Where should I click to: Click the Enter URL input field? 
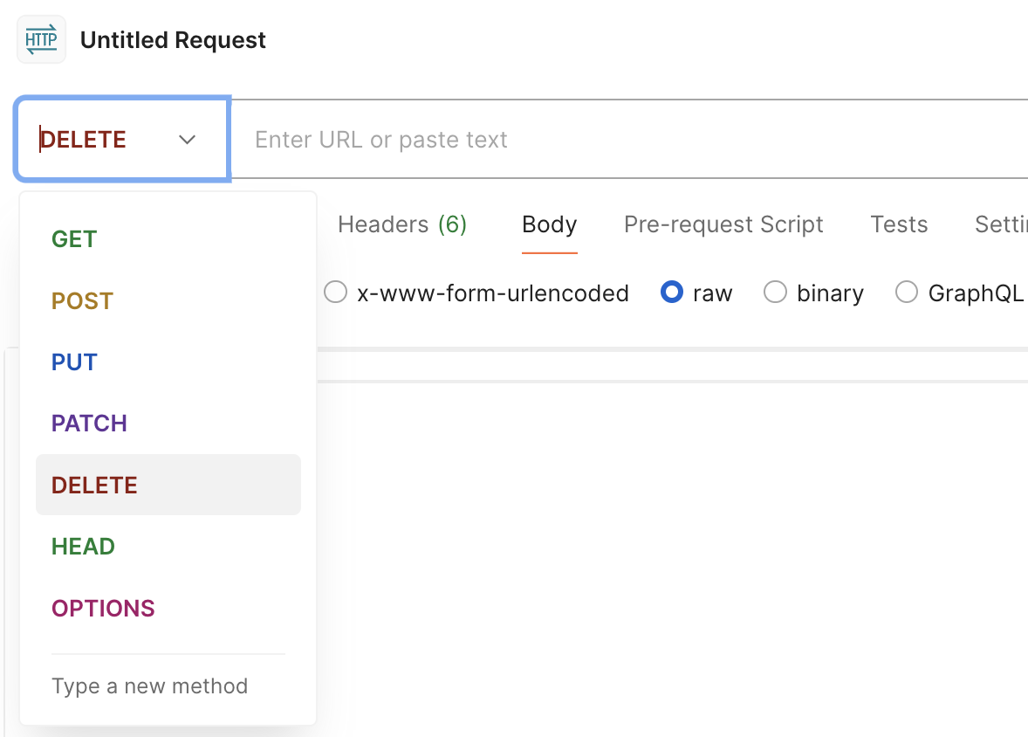pos(611,140)
